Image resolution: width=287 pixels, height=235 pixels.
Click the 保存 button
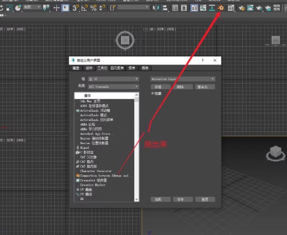point(183,199)
